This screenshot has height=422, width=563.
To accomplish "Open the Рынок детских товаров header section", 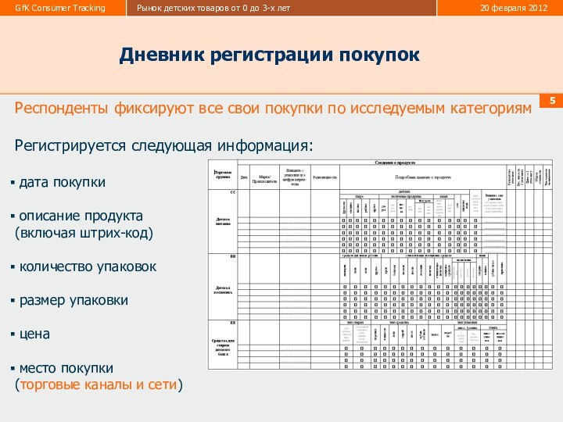I will [213, 8].
